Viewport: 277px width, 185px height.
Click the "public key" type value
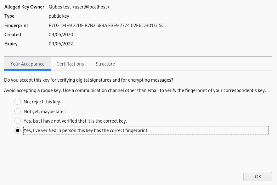click(59, 16)
